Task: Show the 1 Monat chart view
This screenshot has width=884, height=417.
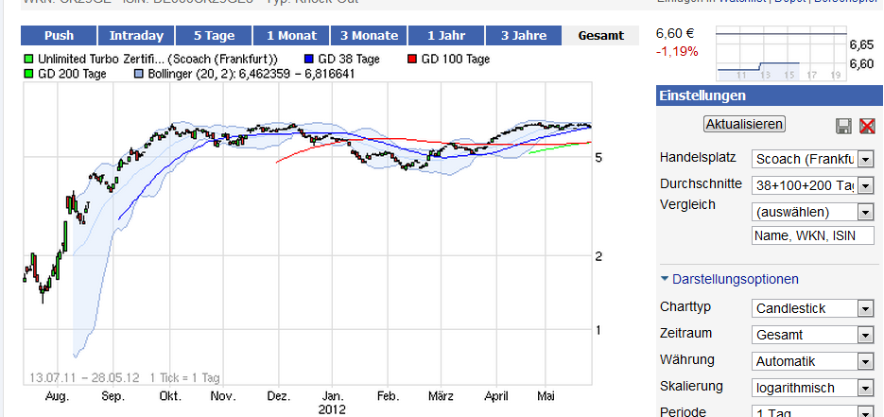Action: click(291, 36)
